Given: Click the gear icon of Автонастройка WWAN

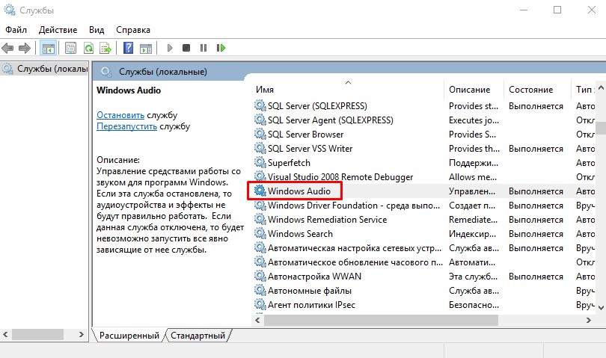Looking at the screenshot, I should coord(260,276).
